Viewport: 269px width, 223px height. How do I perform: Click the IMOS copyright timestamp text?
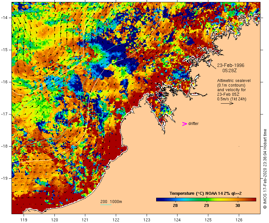(x=265, y=169)
